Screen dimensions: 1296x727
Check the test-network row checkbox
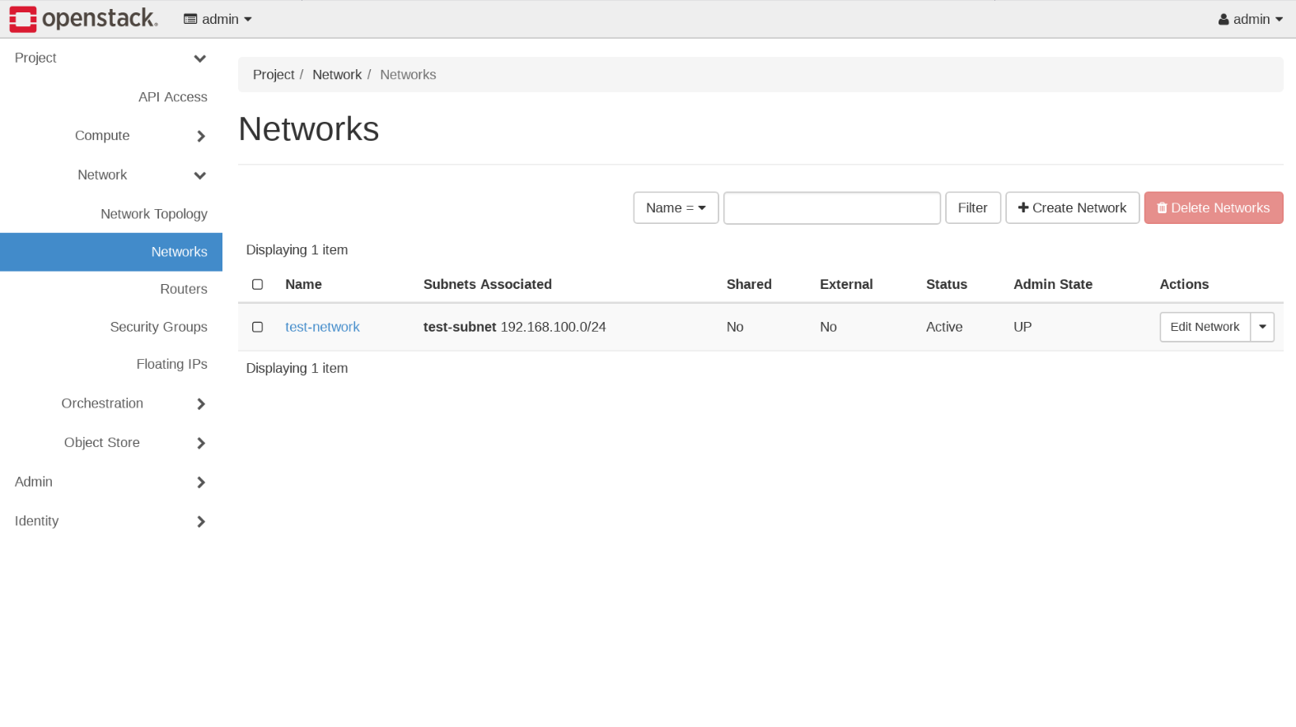tap(258, 327)
